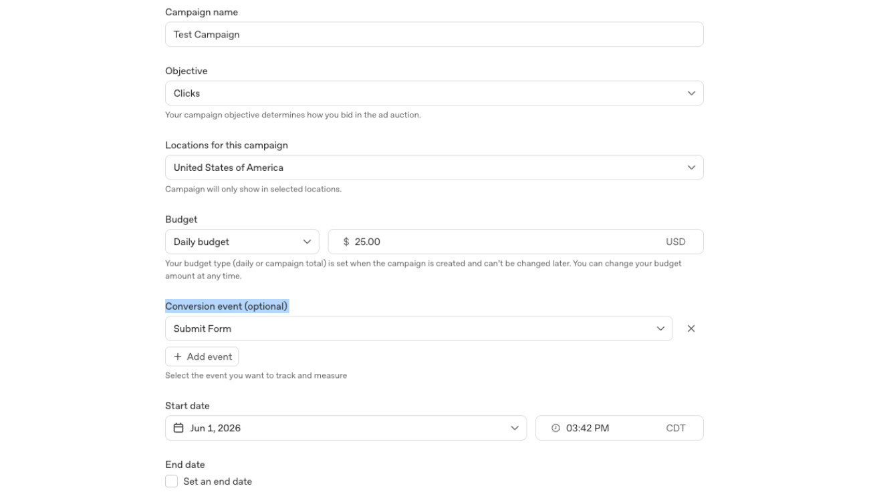Click the Submit Form dropdown chevron

(x=660, y=328)
